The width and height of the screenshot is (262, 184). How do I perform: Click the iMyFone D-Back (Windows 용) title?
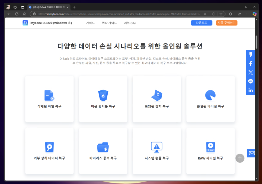(x=51, y=23)
